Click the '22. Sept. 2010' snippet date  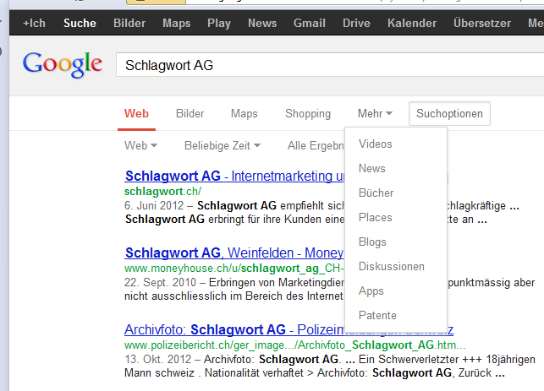coord(160,283)
